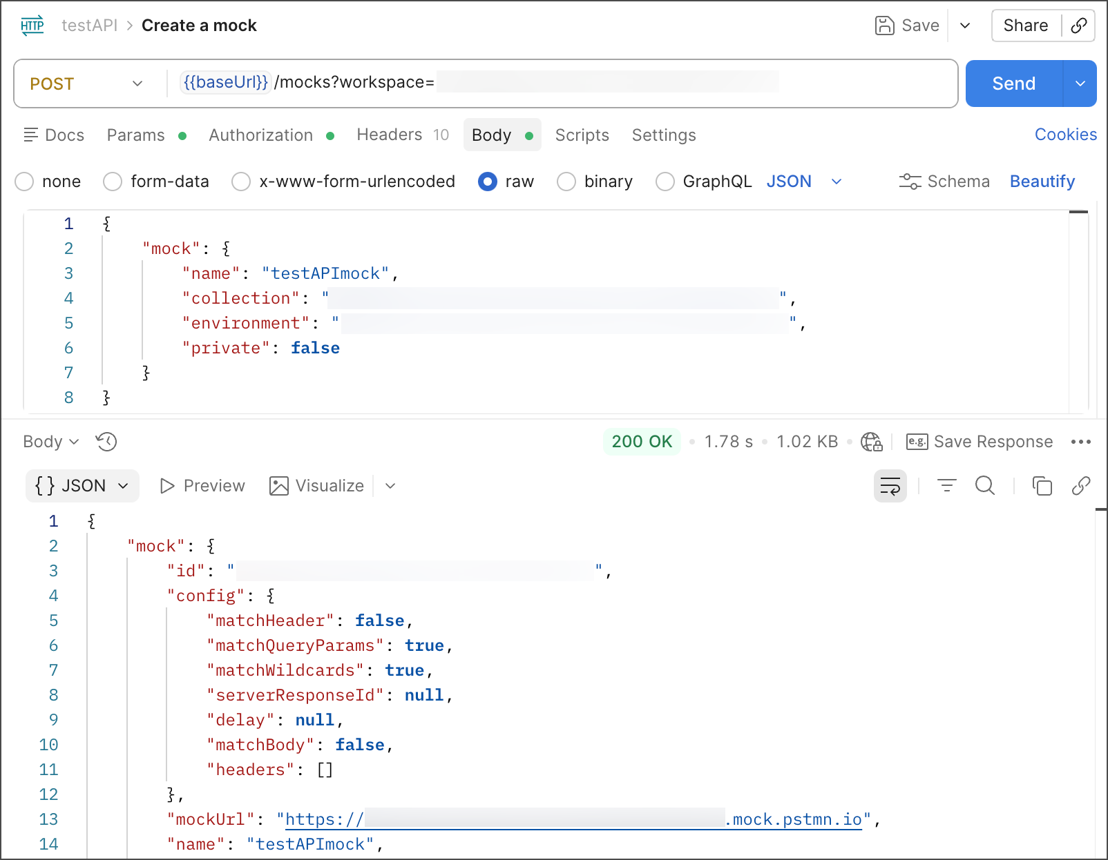Click the "private": false line

tap(260, 348)
